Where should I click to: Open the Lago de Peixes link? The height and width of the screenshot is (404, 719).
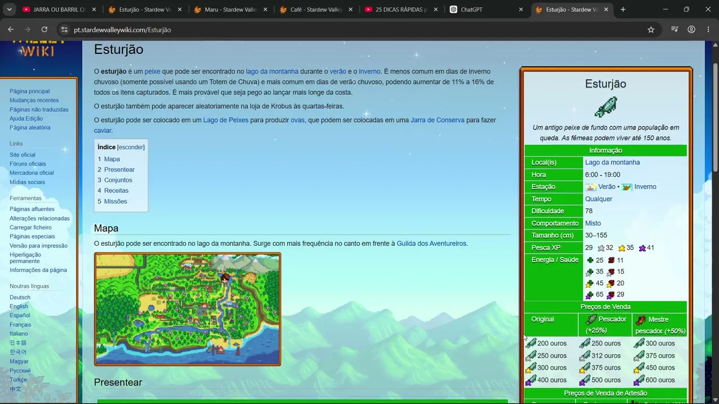pos(226,120)
